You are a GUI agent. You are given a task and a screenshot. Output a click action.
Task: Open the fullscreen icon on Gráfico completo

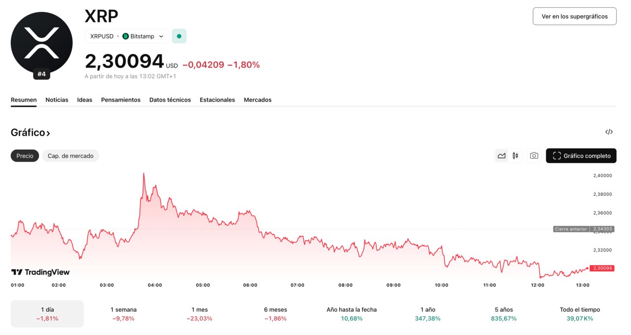pyautogui.click(x=557, y=155)
